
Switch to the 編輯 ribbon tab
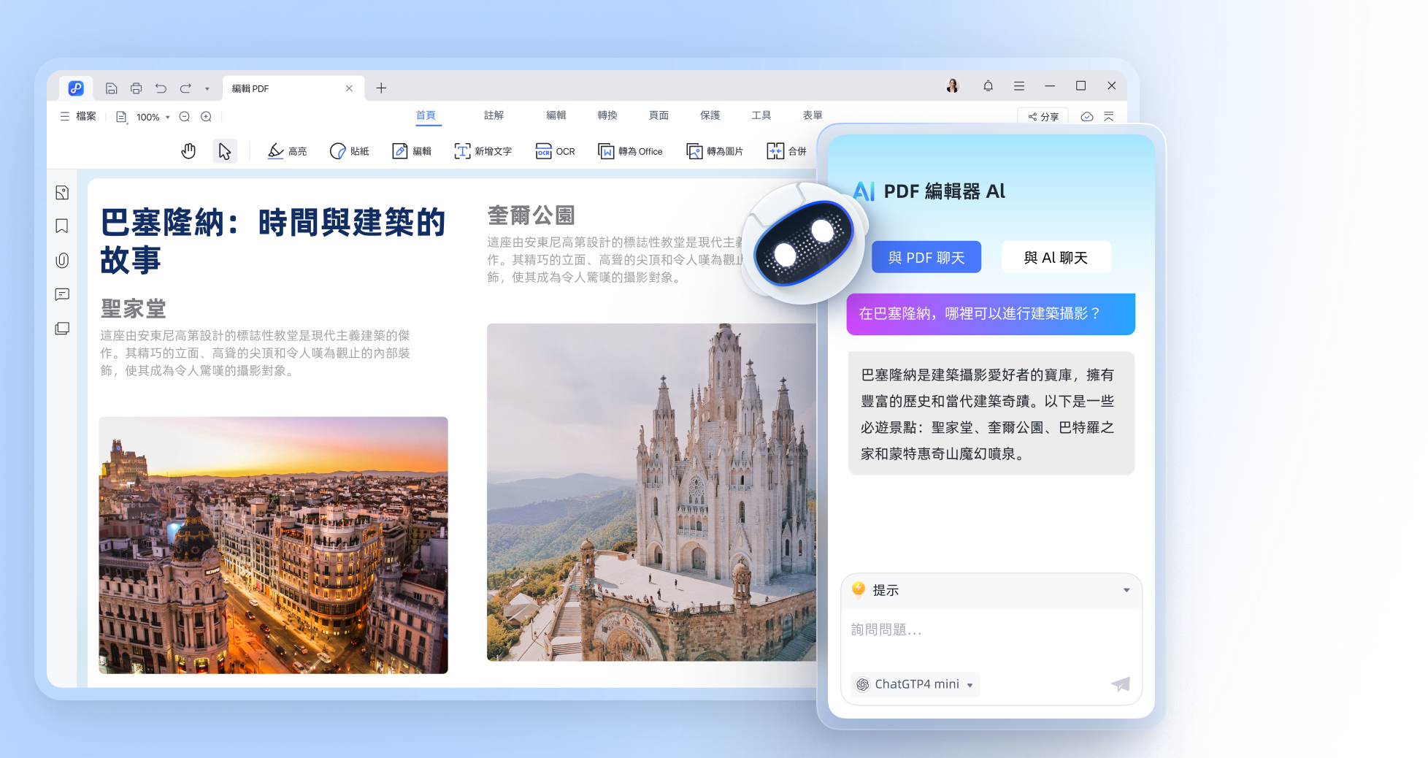click(556, 115)
